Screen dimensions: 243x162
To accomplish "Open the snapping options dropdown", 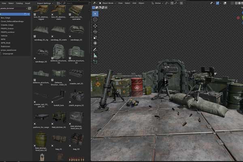I will (x=176, y=3).
